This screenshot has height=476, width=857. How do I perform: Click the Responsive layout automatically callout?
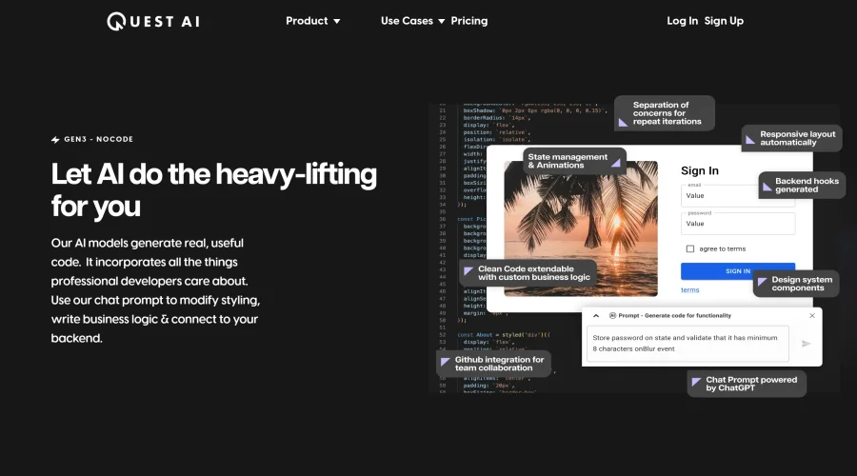click(792, 138)
